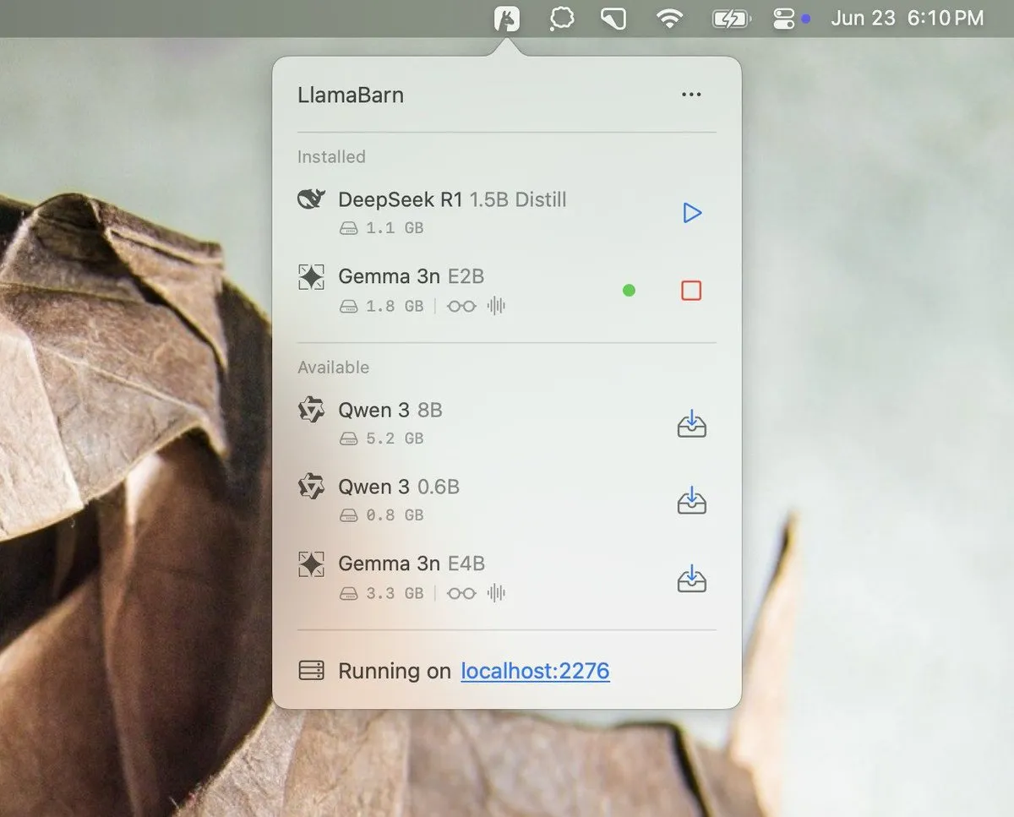The width and height of the screenshot is (1014, 817).
Task: Click the LlamaBarn title text
Action: 351,95
